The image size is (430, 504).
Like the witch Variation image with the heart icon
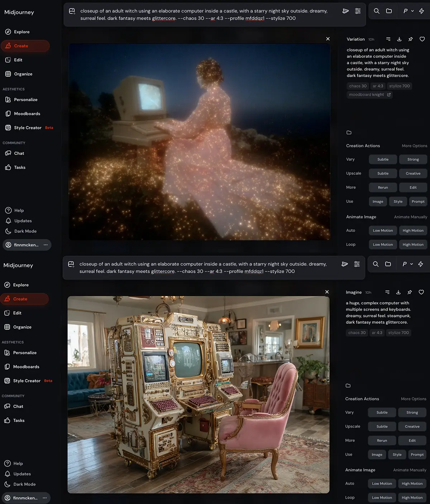(422, 39)
